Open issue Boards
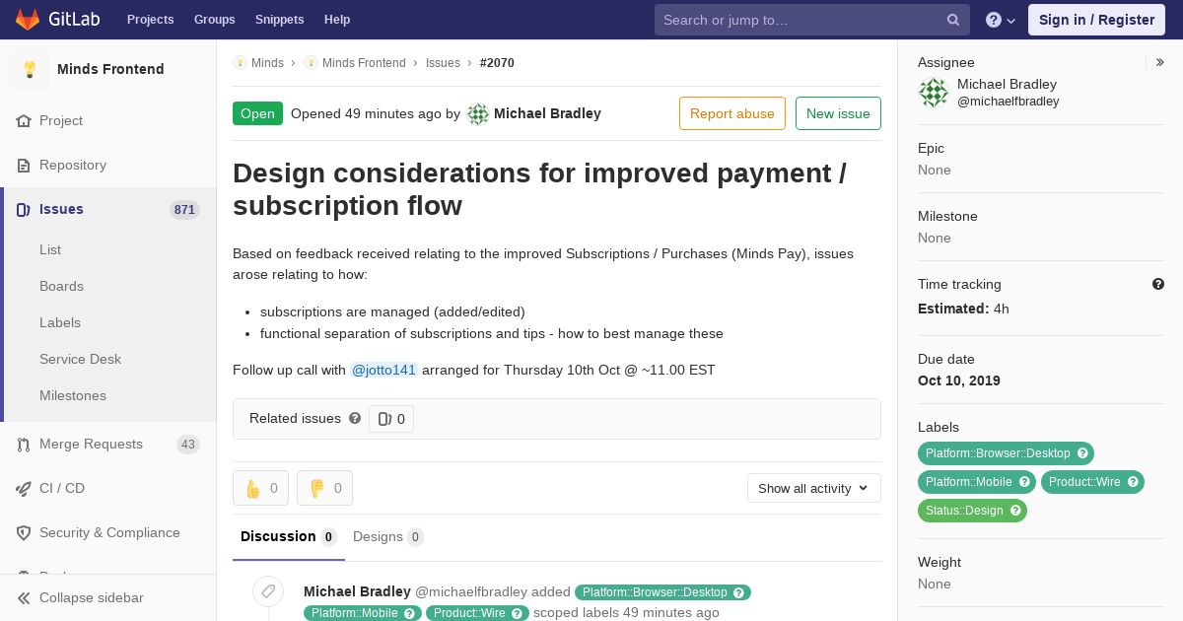 point(61,286)
